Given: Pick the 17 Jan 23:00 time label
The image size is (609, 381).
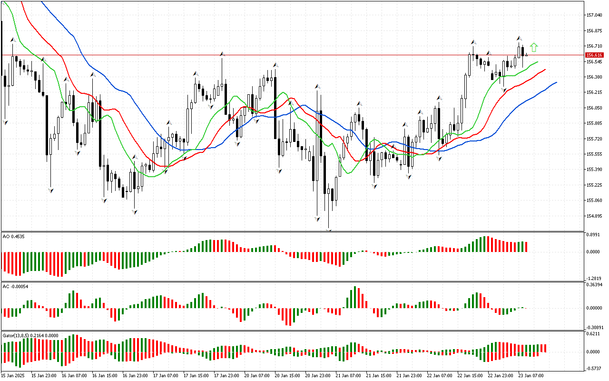Looking at the screenshot, I should pos(227,375).
